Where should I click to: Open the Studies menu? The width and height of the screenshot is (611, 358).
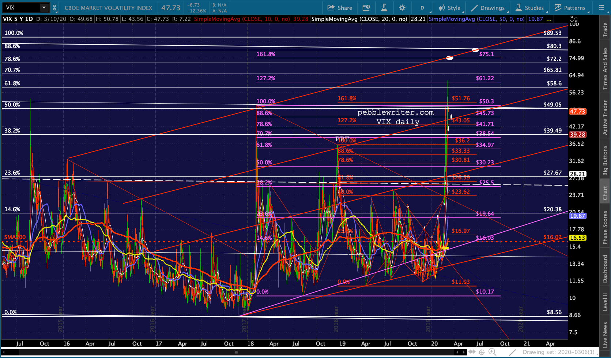[x=530, y=8]
